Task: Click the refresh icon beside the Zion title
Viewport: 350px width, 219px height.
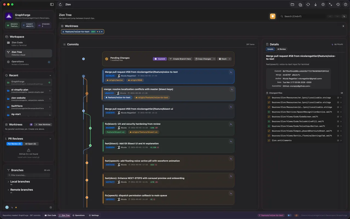Action: pos(60,4)
